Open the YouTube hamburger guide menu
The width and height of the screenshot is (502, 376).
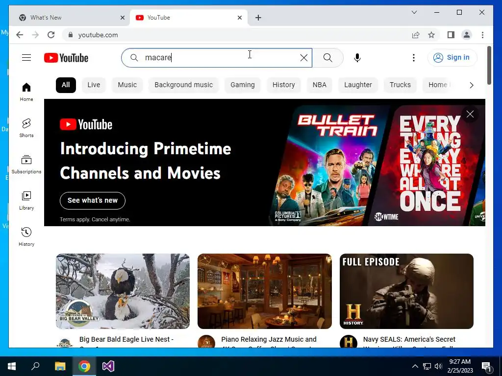(26, 58)
